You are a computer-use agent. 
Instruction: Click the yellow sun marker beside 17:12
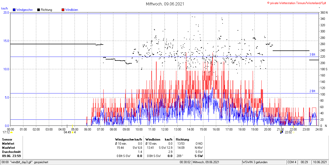click(x=12, y=132)
